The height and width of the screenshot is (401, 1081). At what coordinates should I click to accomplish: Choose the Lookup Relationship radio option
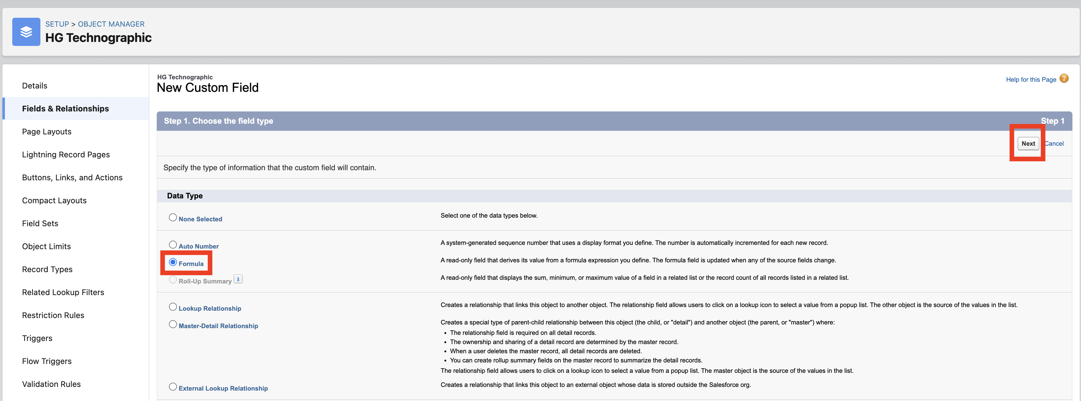pyautogui.click(x=173, y=307)
